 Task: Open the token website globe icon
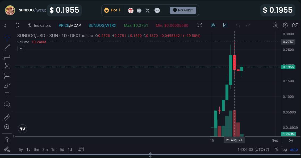pos(139,10)
